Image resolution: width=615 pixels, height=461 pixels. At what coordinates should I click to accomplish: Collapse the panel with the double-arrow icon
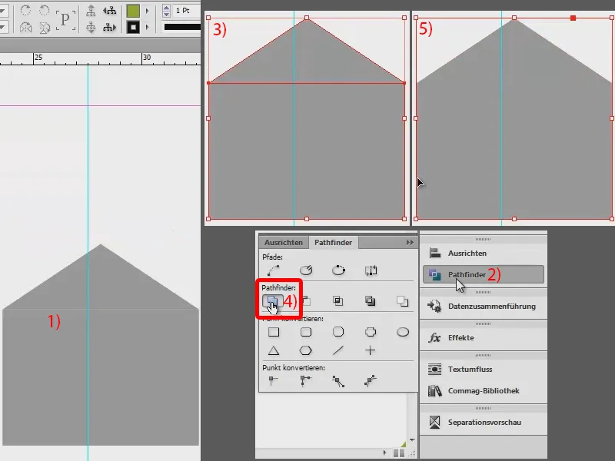[x=410, y=242]
